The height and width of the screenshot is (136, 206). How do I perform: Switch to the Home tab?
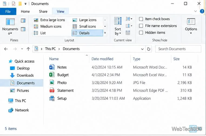point(25,12)
